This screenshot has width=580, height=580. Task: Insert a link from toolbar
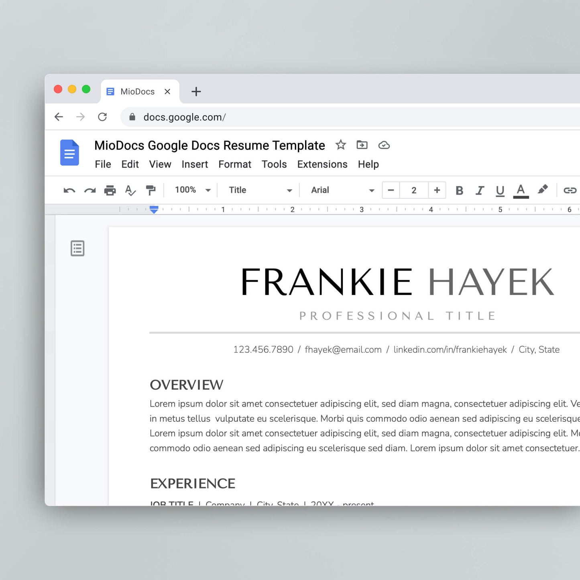(570, 190)
